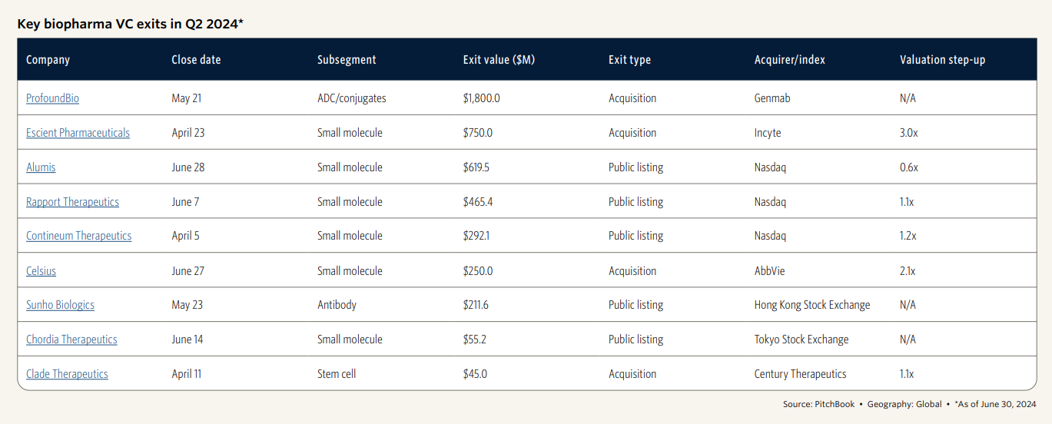Screen dimensions: 1052x424
Task: Select the Subsegment column header
Action: pos(347,60)
